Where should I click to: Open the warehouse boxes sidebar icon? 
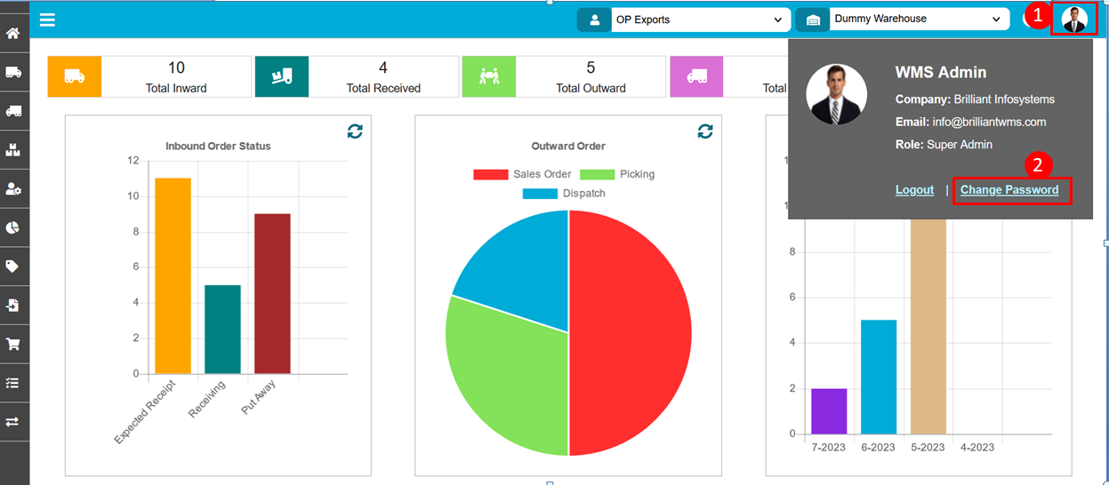13,149
